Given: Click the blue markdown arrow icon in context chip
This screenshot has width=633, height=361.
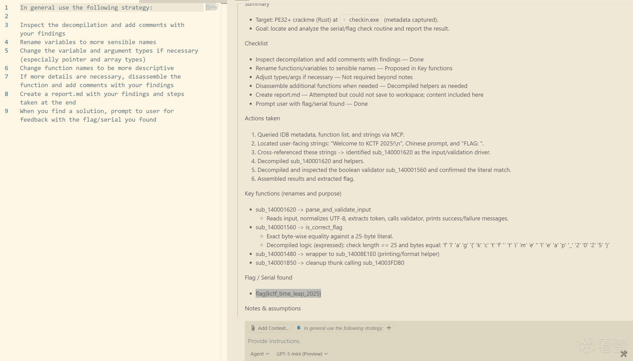Looking at the screenshot, I should click(x=299, y=328).
